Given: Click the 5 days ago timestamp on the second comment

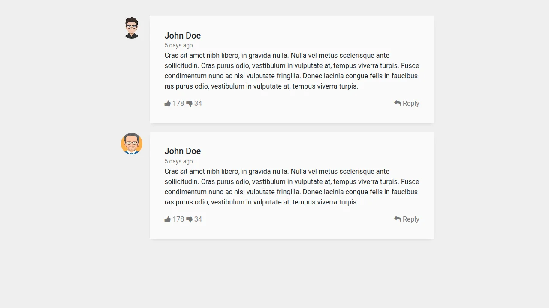Looking at the screenshot, I should 178,161.
